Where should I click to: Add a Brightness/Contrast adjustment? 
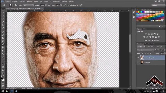click(146, 34)
